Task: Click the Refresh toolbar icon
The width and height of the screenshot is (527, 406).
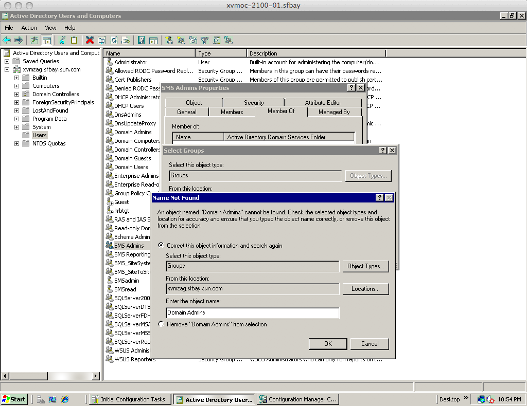Action: pyautogui.click(x=114, y=41)
